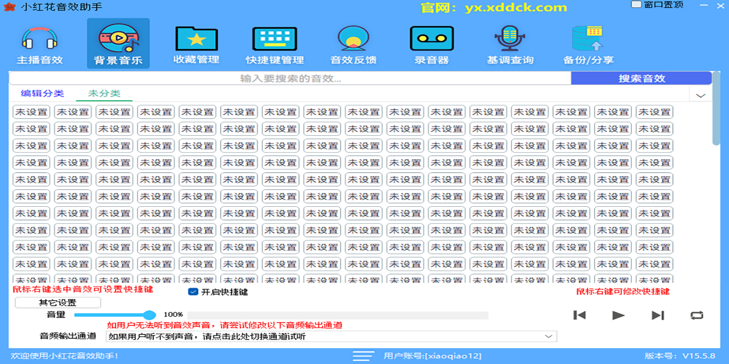Select the 编辑分类 tab
The image size is (729, 364).
(x=42, y=93)
